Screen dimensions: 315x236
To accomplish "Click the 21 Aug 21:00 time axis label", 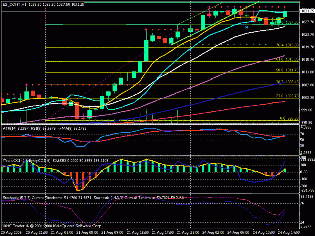I will tap(188, 233).
